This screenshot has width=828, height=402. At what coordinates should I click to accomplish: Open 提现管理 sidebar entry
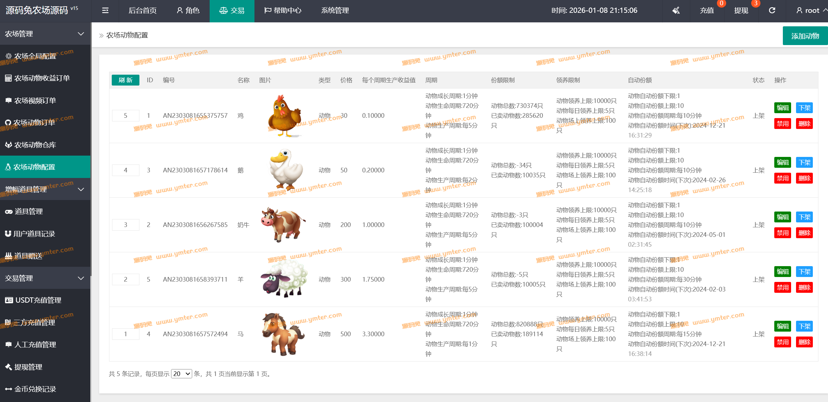(x=28, y=367)
